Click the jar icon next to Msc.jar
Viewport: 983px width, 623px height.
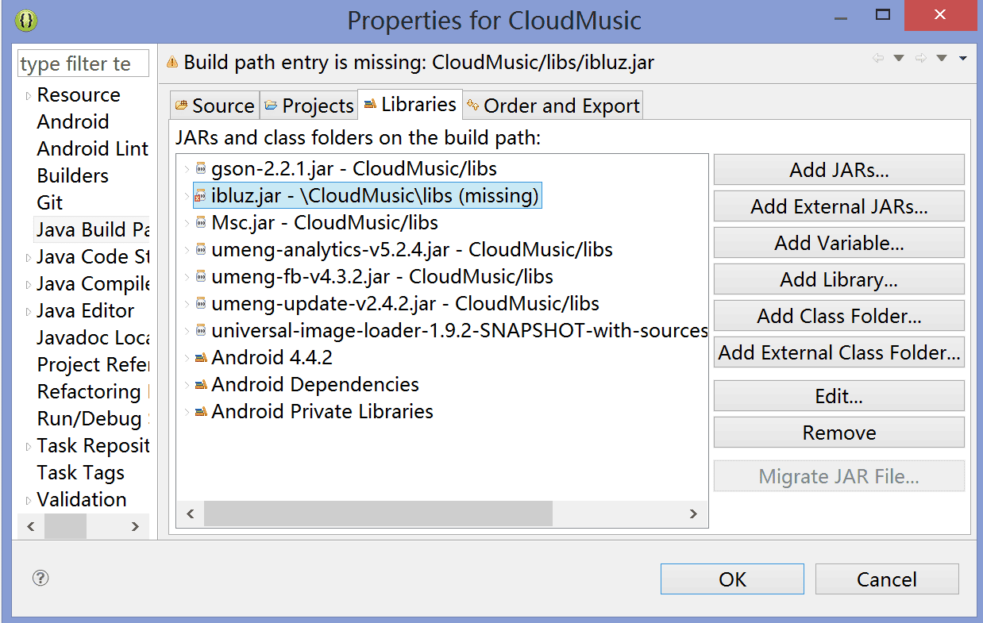(202, 222)
